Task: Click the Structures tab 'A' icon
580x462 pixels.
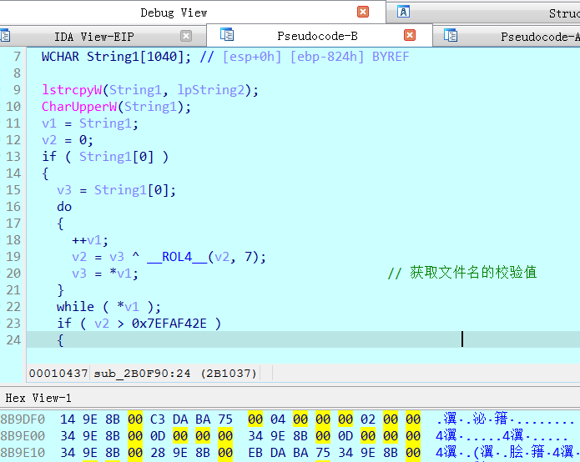Action: [x=404, y=12]
